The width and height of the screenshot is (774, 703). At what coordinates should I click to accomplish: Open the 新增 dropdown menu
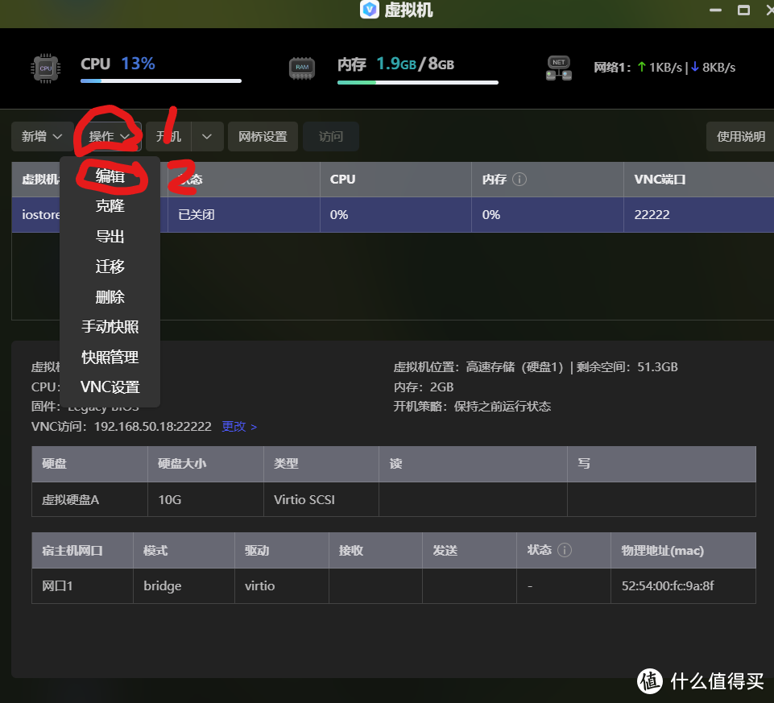tap(41, 136)
